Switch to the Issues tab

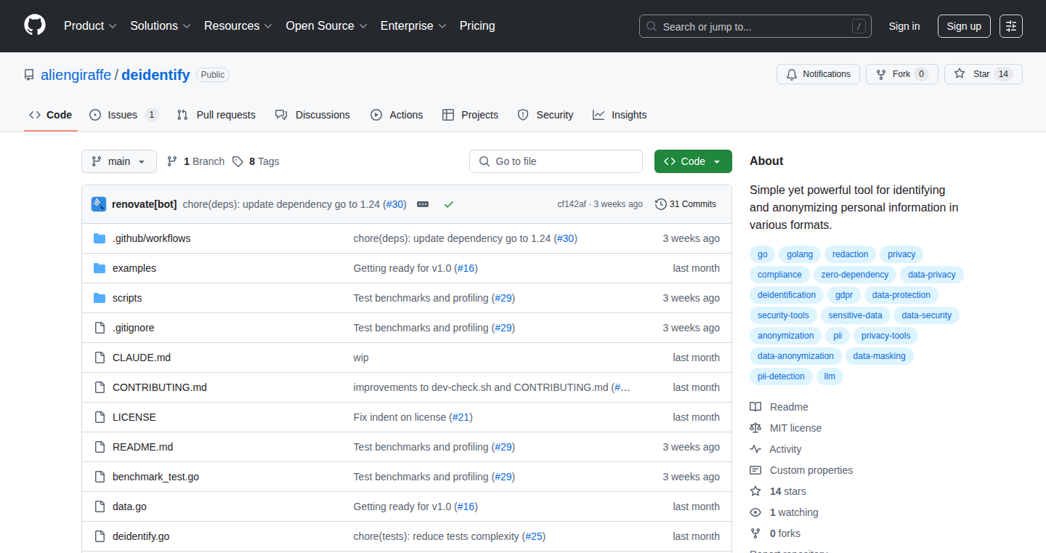[x=123, y=115]
